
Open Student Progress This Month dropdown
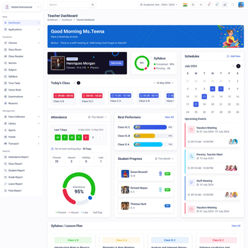[164, 159]
